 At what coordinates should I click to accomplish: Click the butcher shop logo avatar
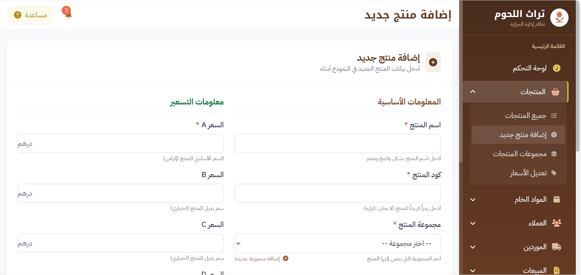point(559,18)
